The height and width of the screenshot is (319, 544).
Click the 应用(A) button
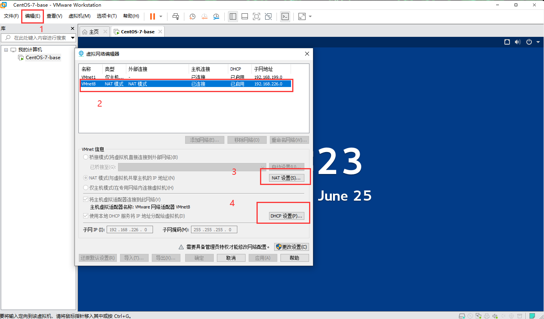pos(263,258)
